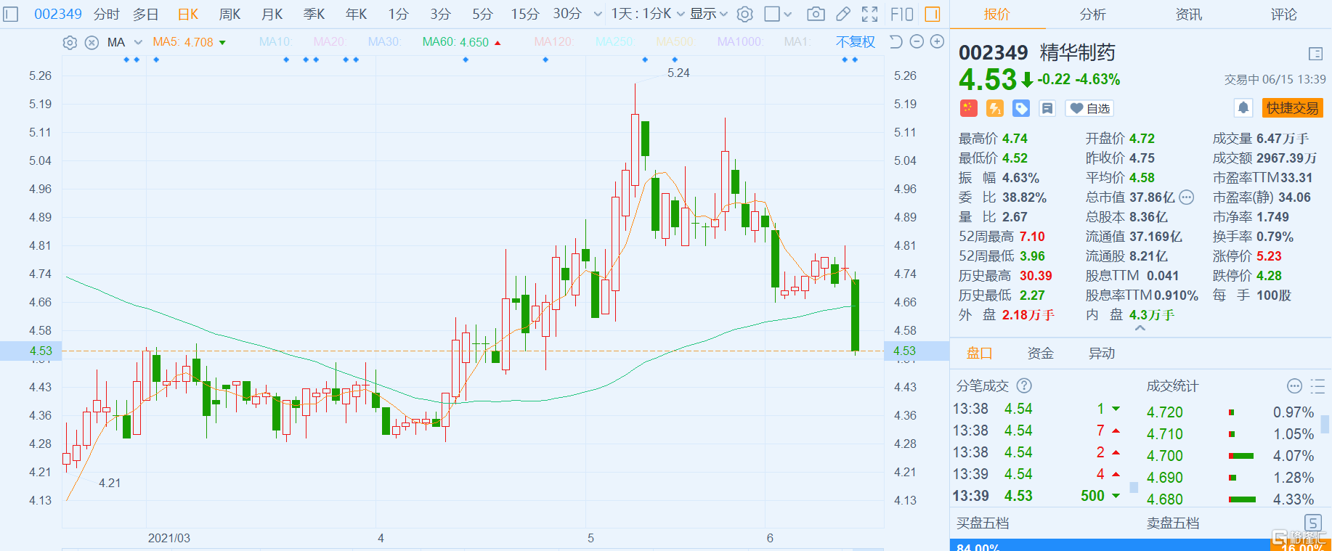Select the 季K chart tab

314,14
